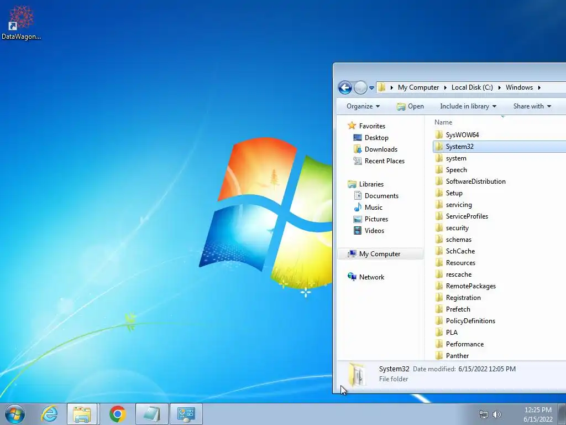The width and height of the screenshot is (566, 425).
Task: Select My Computer in the navigation pane
Action: pos(380,254)
